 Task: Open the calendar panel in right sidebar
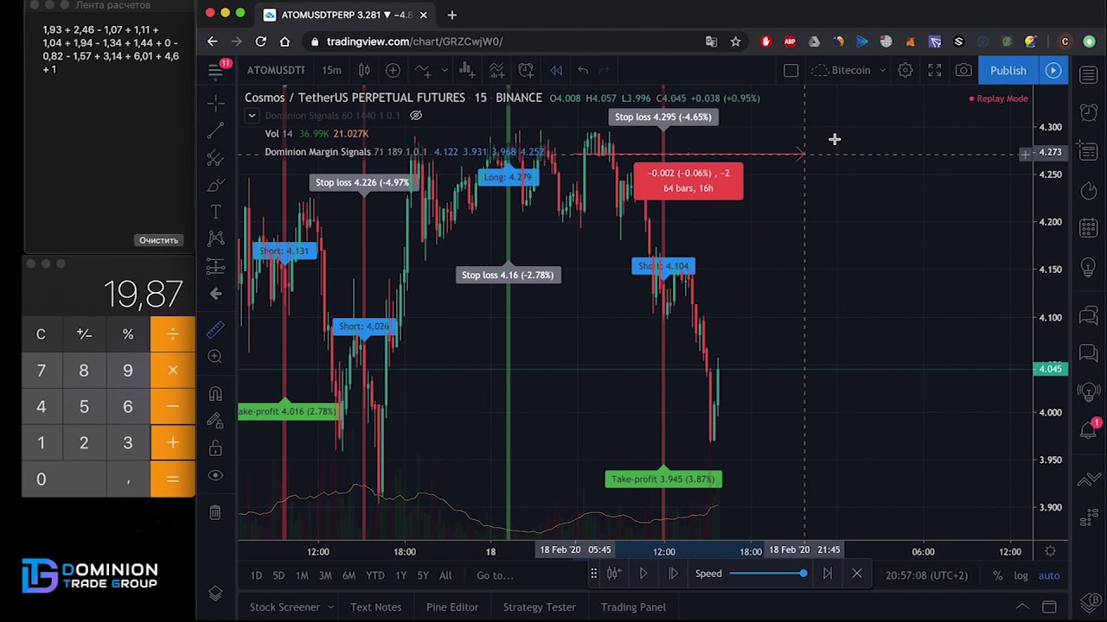tap(1089, 228)
